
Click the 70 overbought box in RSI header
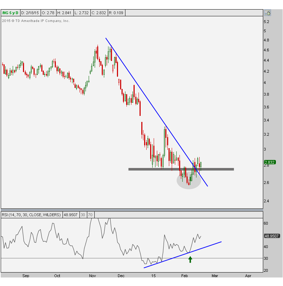click(x=90, y=215)
